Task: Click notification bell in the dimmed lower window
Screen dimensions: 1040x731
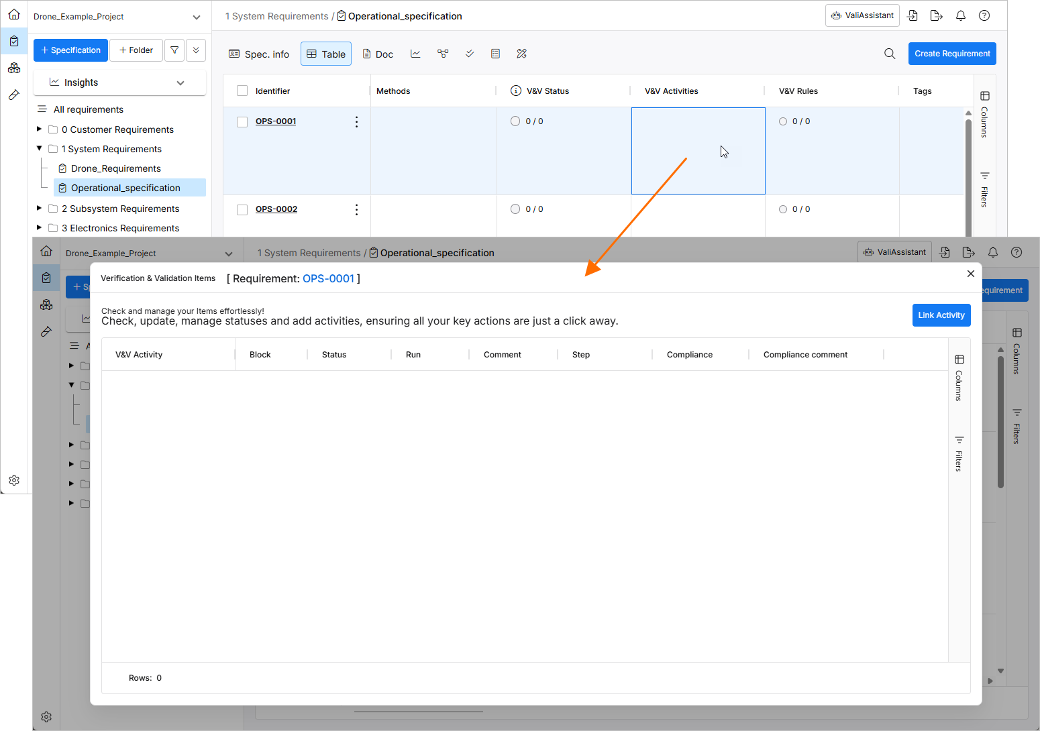Action: pyautogui.click(x=993, y=252)
